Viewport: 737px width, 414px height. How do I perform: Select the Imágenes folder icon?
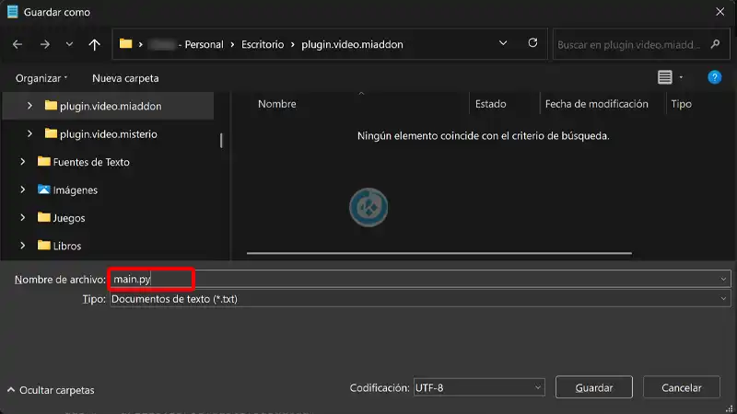43,190
